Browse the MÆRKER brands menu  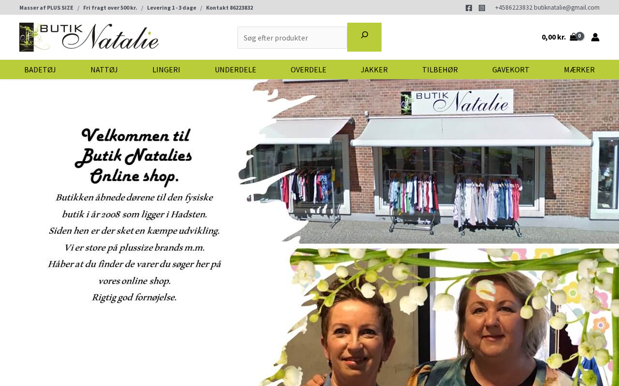(579, 69)
